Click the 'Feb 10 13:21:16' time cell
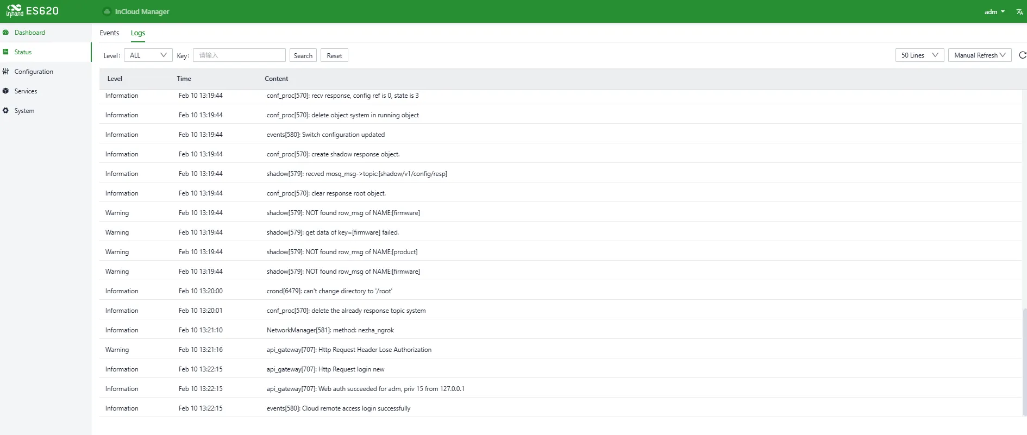This screenshot has width=1027, height=435. coord(201,350)
